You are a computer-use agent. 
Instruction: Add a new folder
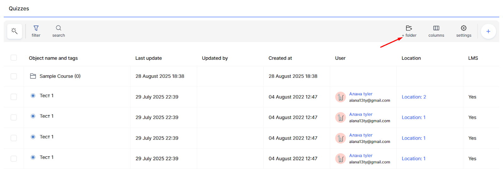(409, 31)
